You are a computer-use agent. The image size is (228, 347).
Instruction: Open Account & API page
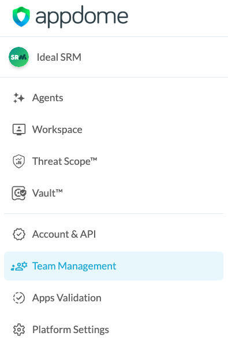(64, 234)
